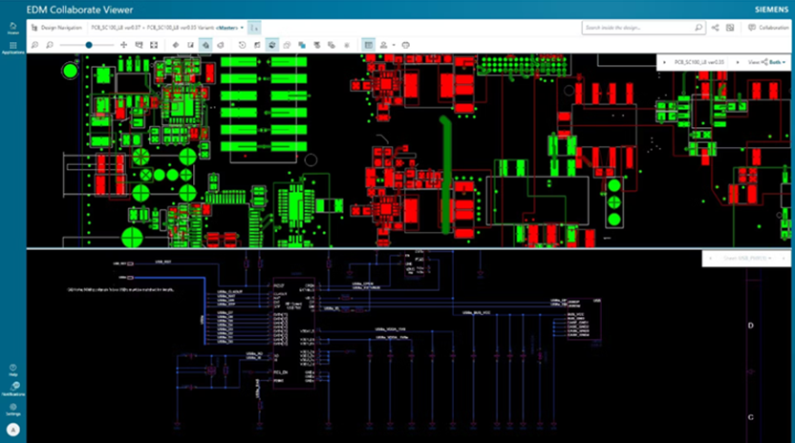Open the Help icon in sidebar
This screenshot has width=795, height=443.
12,369
